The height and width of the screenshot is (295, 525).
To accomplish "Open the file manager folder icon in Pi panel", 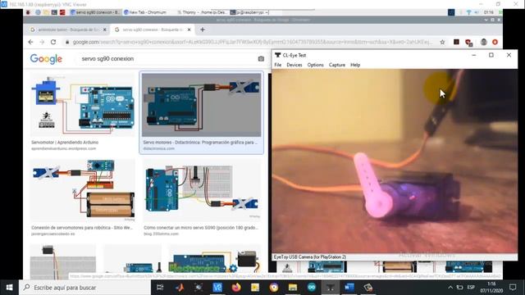I will [46, 12].
